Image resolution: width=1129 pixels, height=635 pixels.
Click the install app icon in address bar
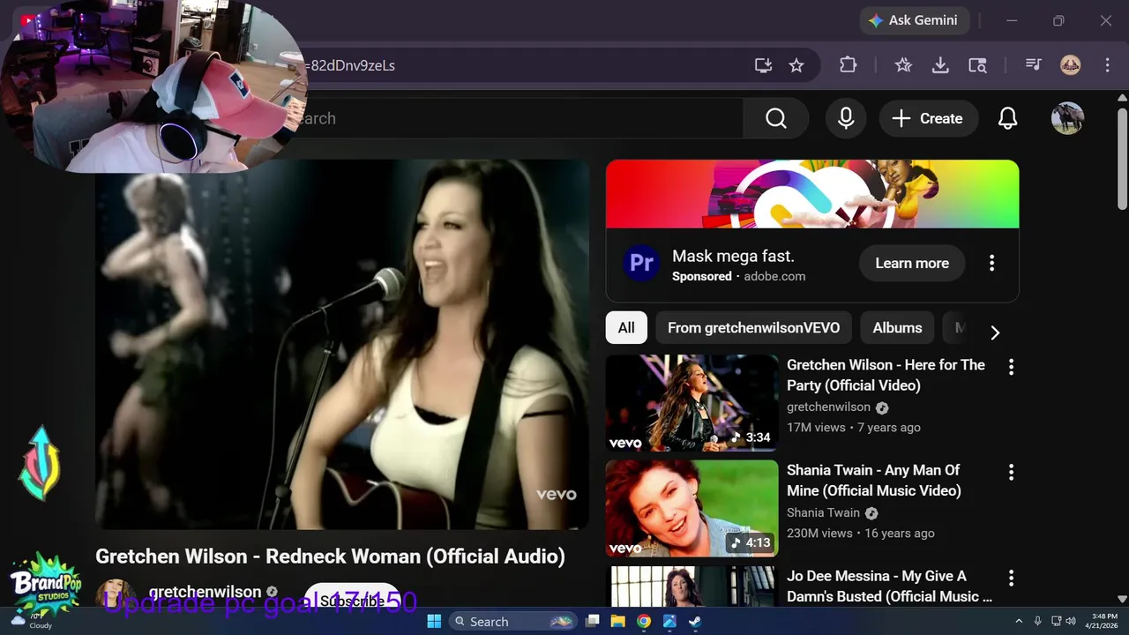click(x=763, y=65)
